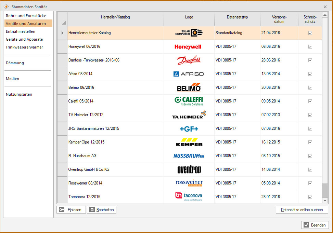Screen dimensions: 333x233
Task: Click the AFRISO logo
Action: pos(189,74)
